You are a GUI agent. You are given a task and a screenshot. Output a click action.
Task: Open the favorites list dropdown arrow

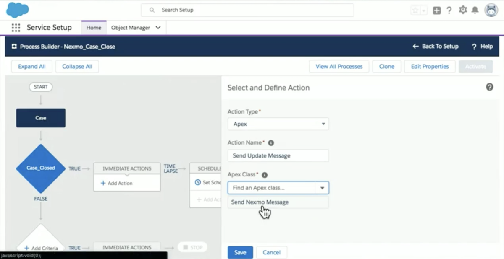[424, 10]
